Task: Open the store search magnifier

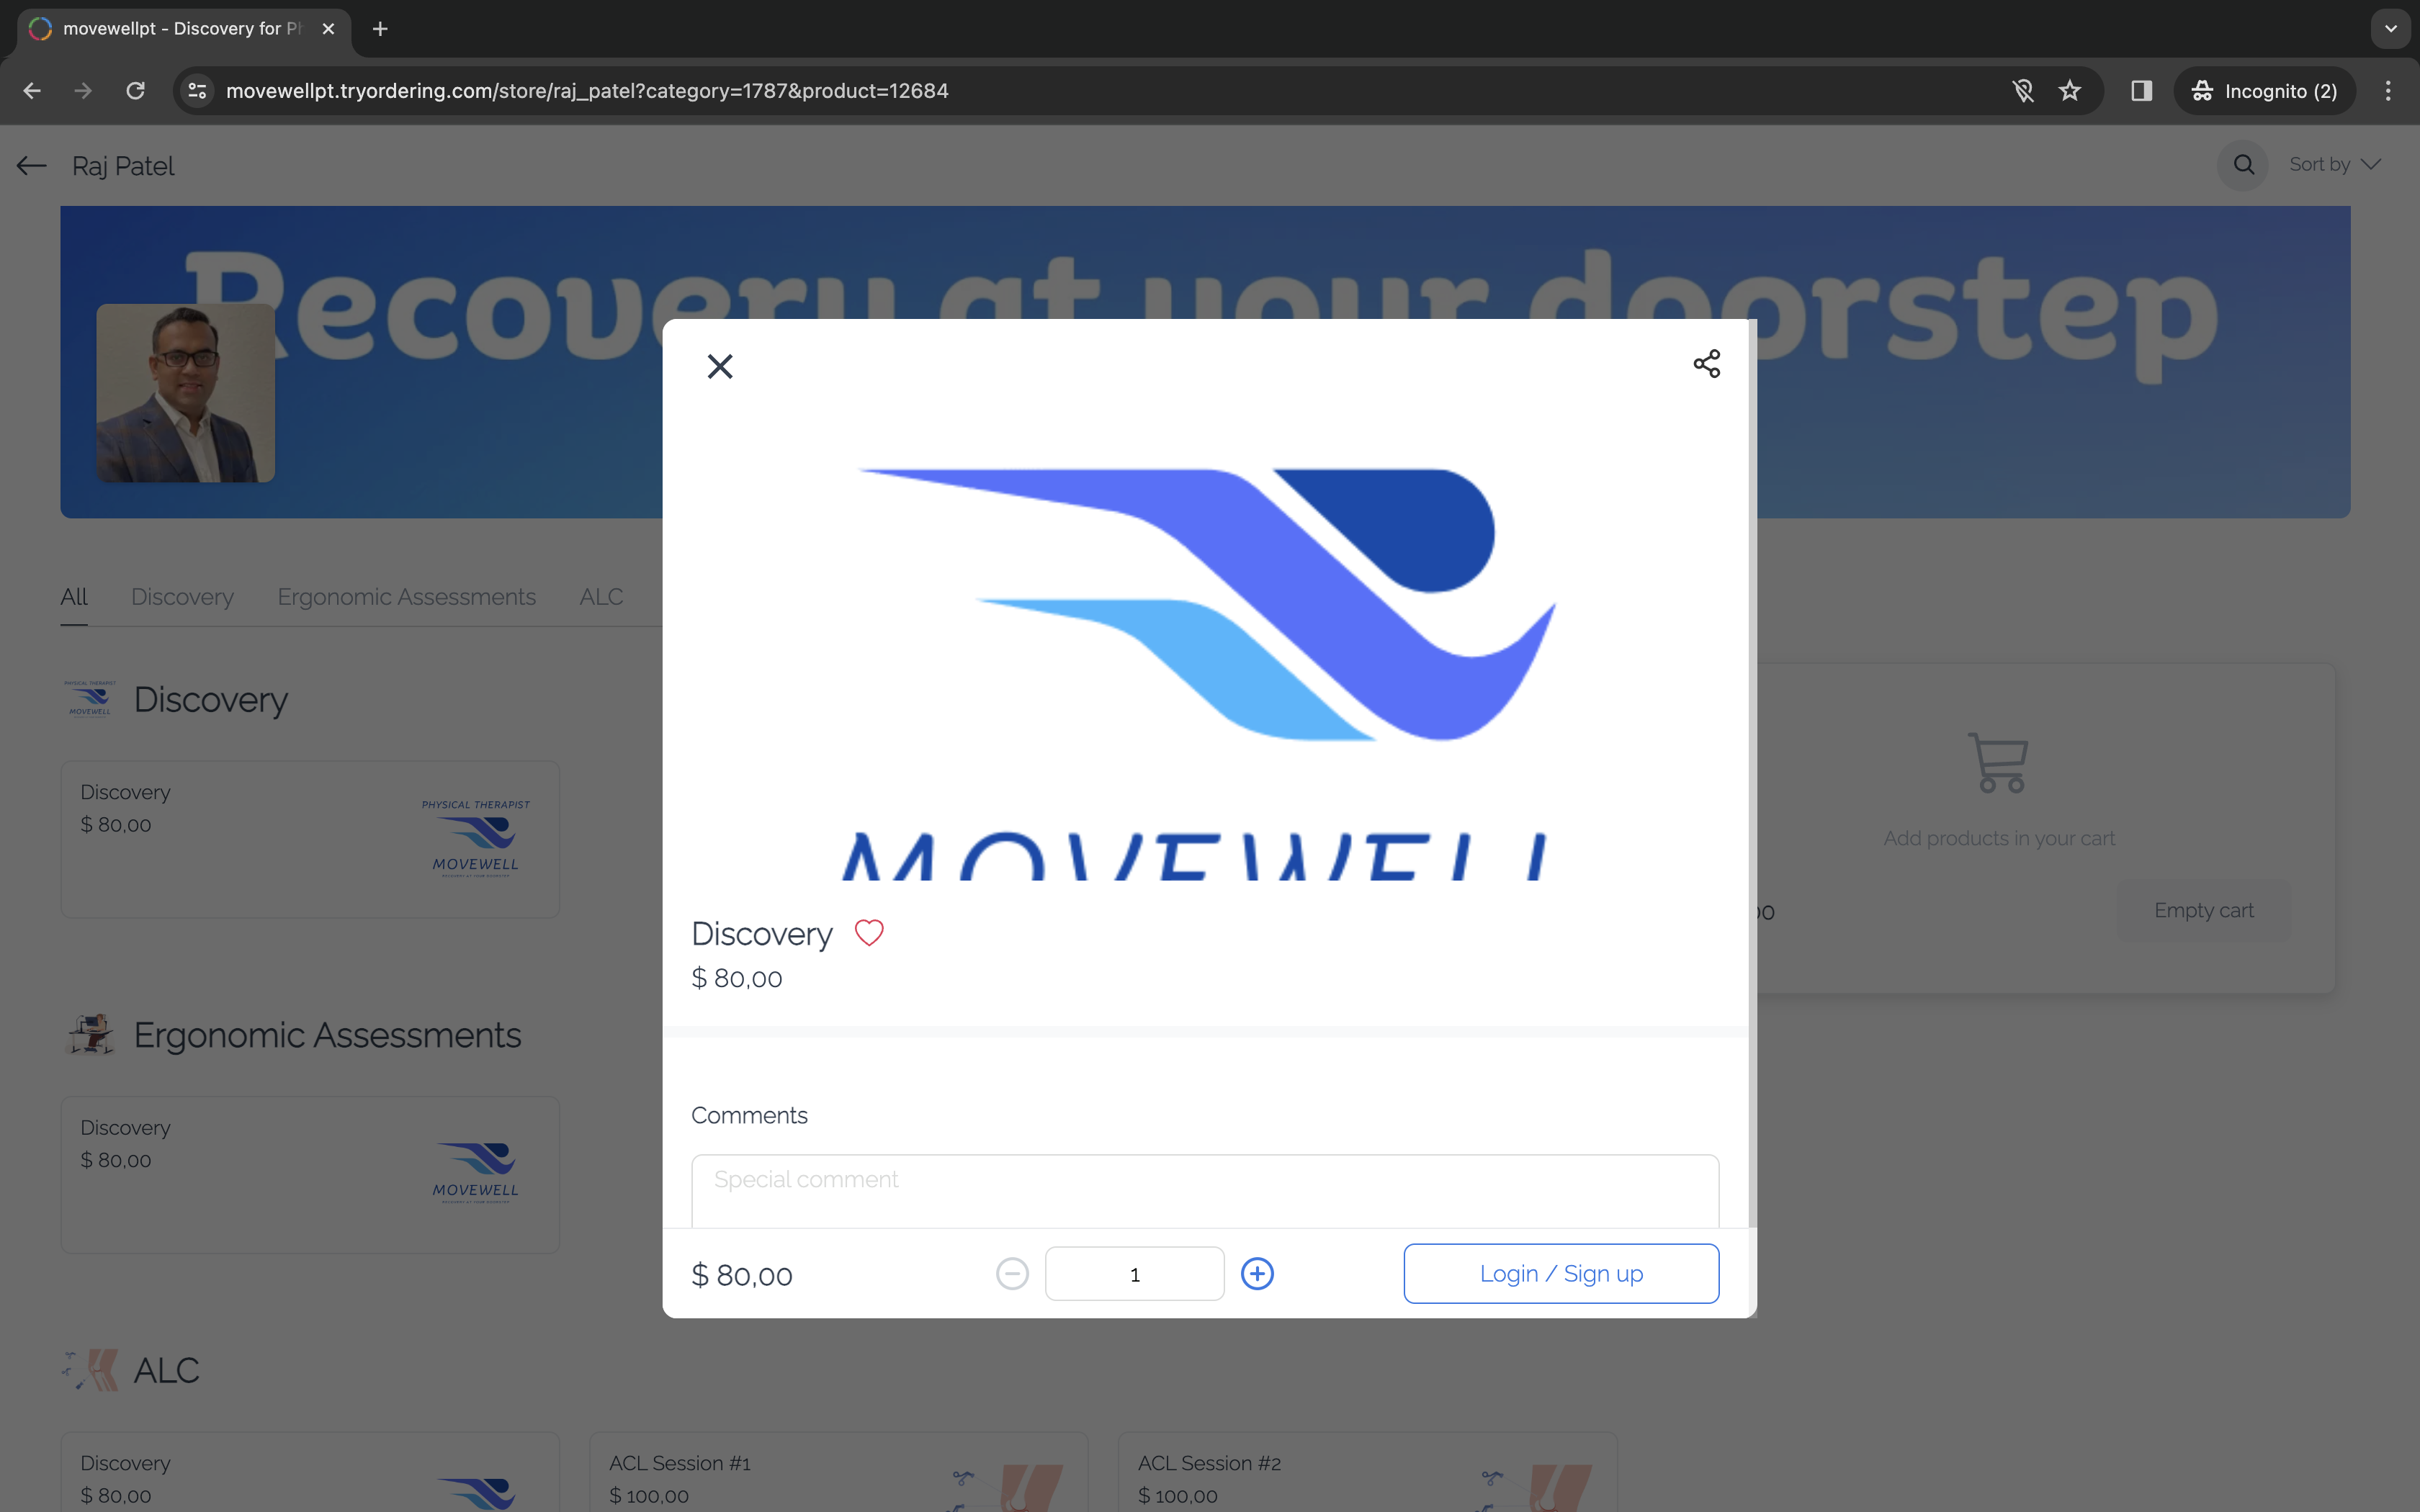Action: point(2243,165)
